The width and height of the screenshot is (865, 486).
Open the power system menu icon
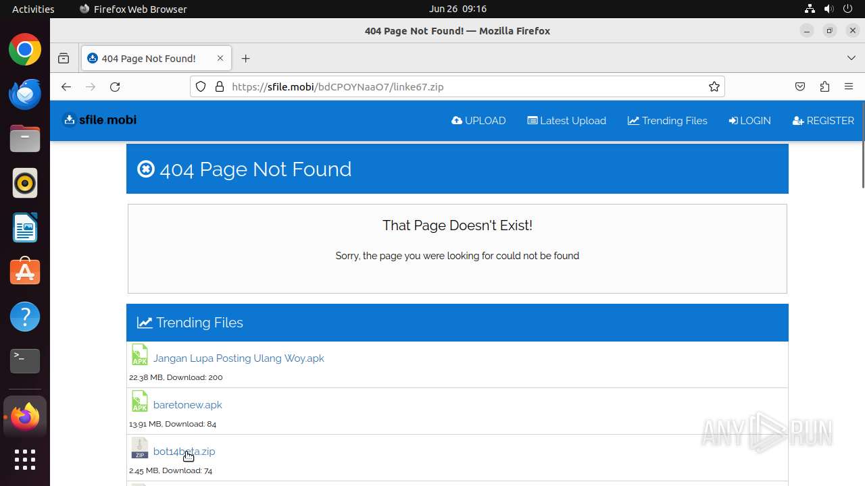tap(847, 9)
